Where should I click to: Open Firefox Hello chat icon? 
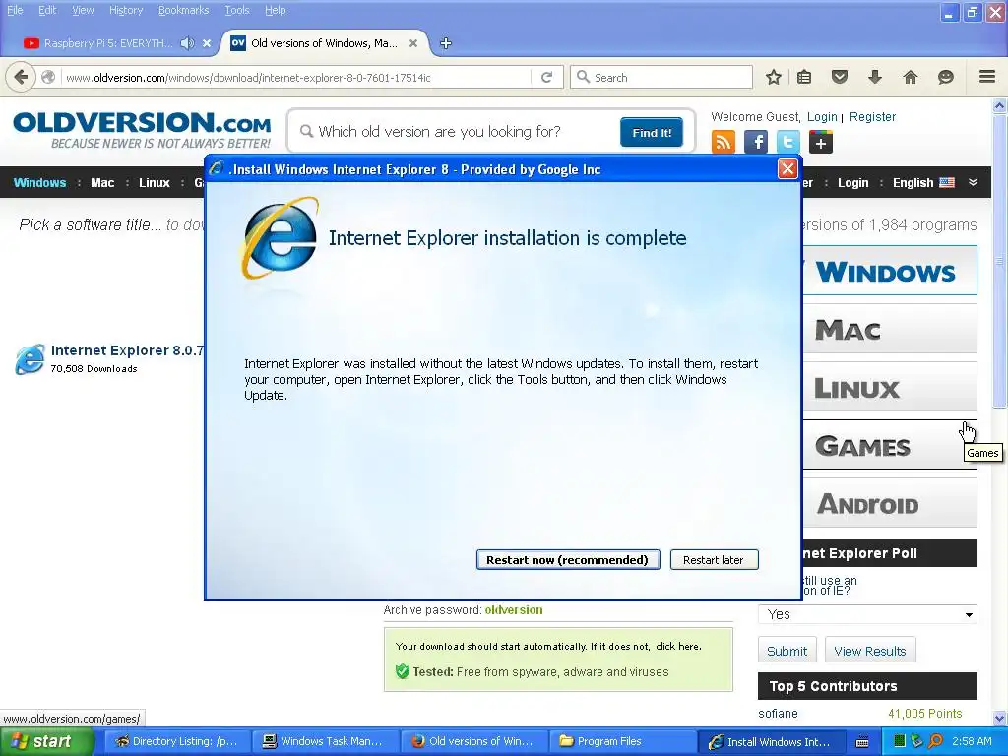946,77
